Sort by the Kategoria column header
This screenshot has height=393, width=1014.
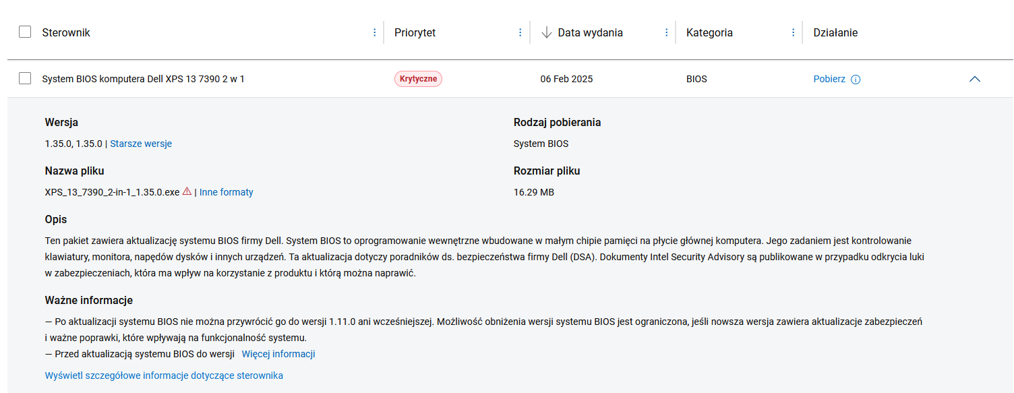[709, 32]
